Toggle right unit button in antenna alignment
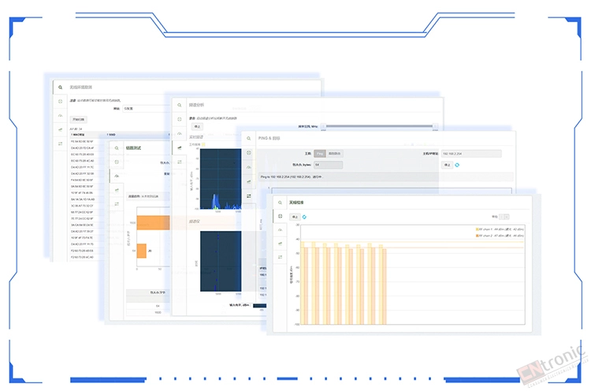This screenshot has height=391, width=591. click(507, 217)
